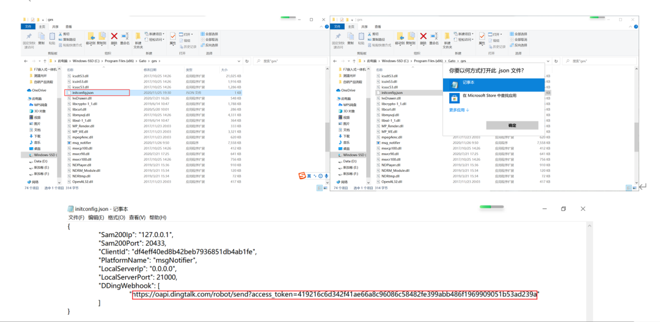Open OneDrive in the left window sidebar
The width and height of the screenshot is (660, 322).
pos(39,90)
